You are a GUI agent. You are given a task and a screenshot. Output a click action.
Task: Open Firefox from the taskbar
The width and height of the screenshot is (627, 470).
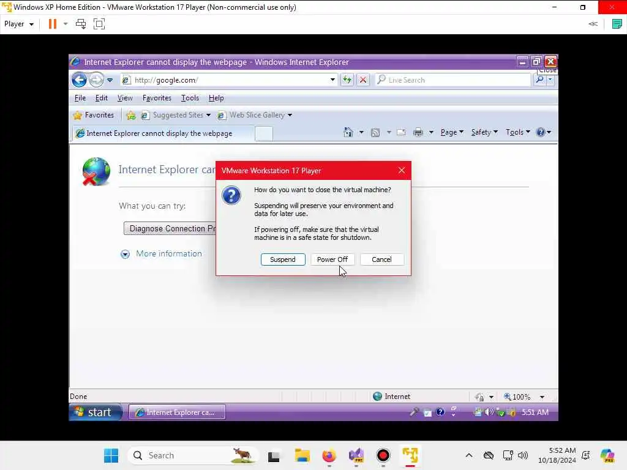pyautogui.click(x=329, y=455)
